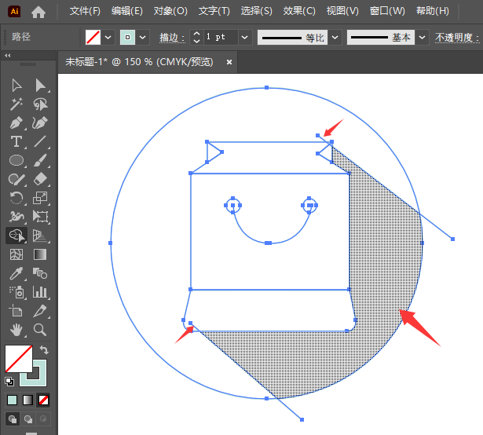This screenshot has height=435, width=483.
Task: Select the Slice tool
Action: [x=40, y=310]
